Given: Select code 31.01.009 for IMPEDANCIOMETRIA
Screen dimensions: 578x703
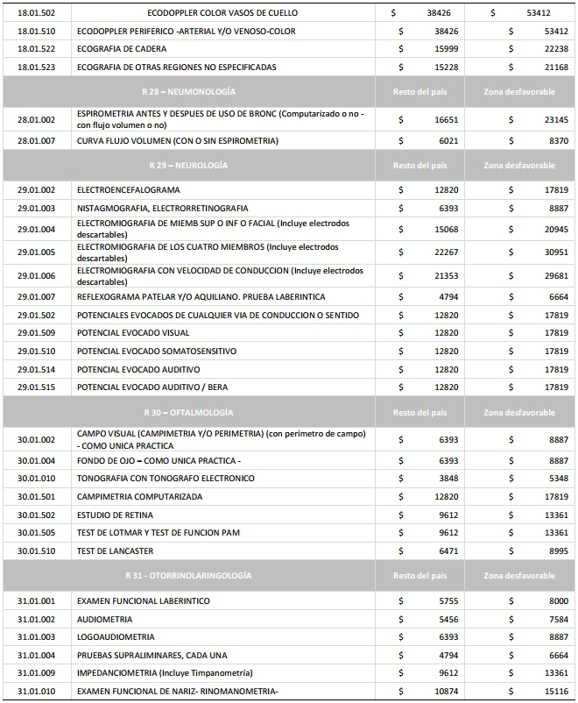Looking at the screenshot, I should (x=36, y=673).
